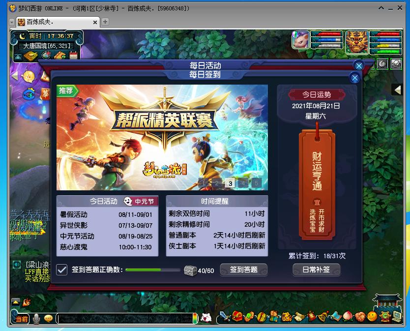Select the 中元节活动 row
The height and width of the screenshot is (331, 410).
click(x=107, y=236)
